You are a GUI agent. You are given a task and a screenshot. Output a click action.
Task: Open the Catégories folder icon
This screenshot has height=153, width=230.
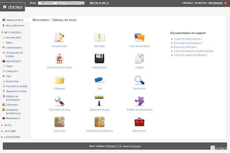tap(59, 80)
